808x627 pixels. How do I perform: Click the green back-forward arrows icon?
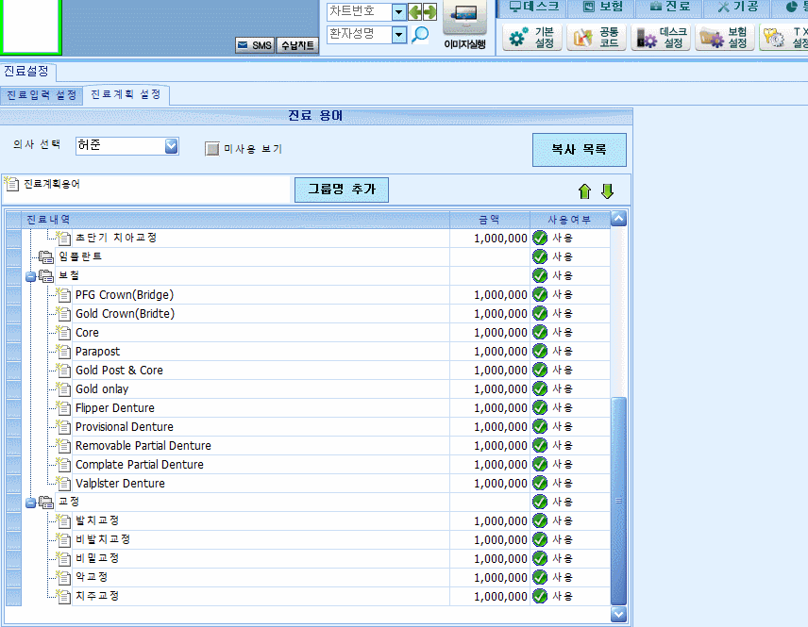click(423, 11)
